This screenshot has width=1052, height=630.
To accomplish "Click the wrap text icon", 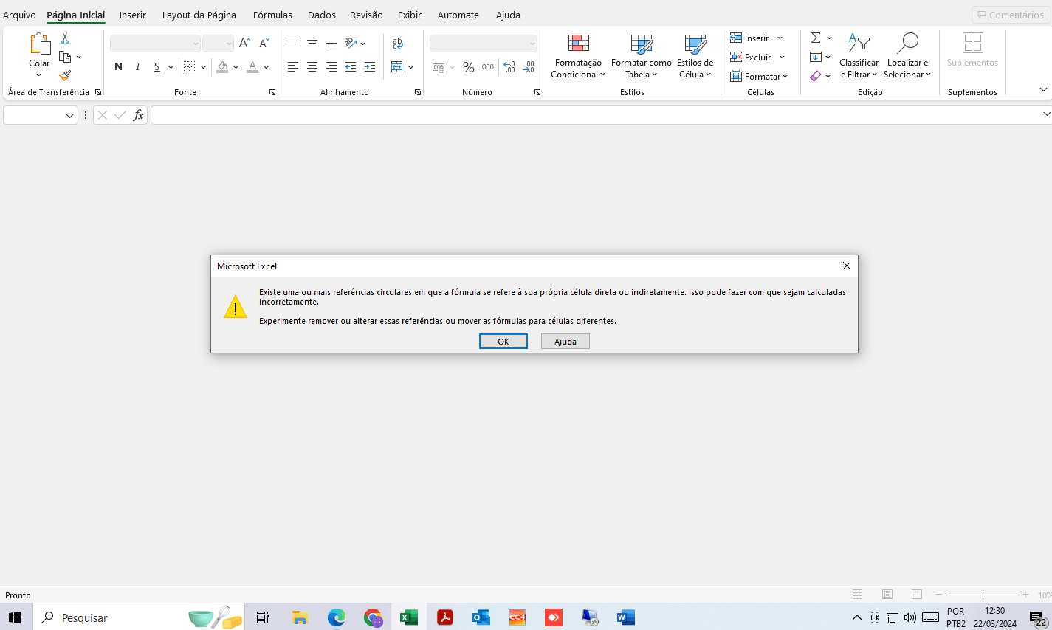I will (398, 44).
